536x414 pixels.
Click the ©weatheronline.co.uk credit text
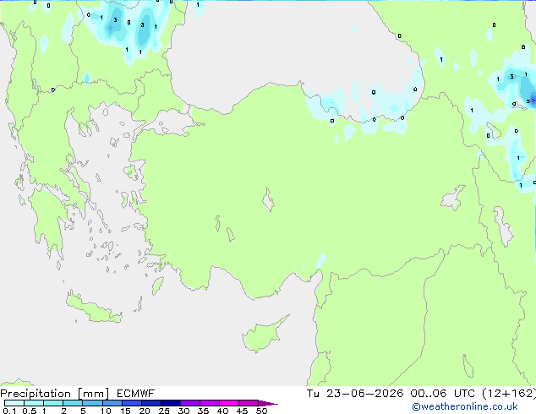tap(465, 406)
